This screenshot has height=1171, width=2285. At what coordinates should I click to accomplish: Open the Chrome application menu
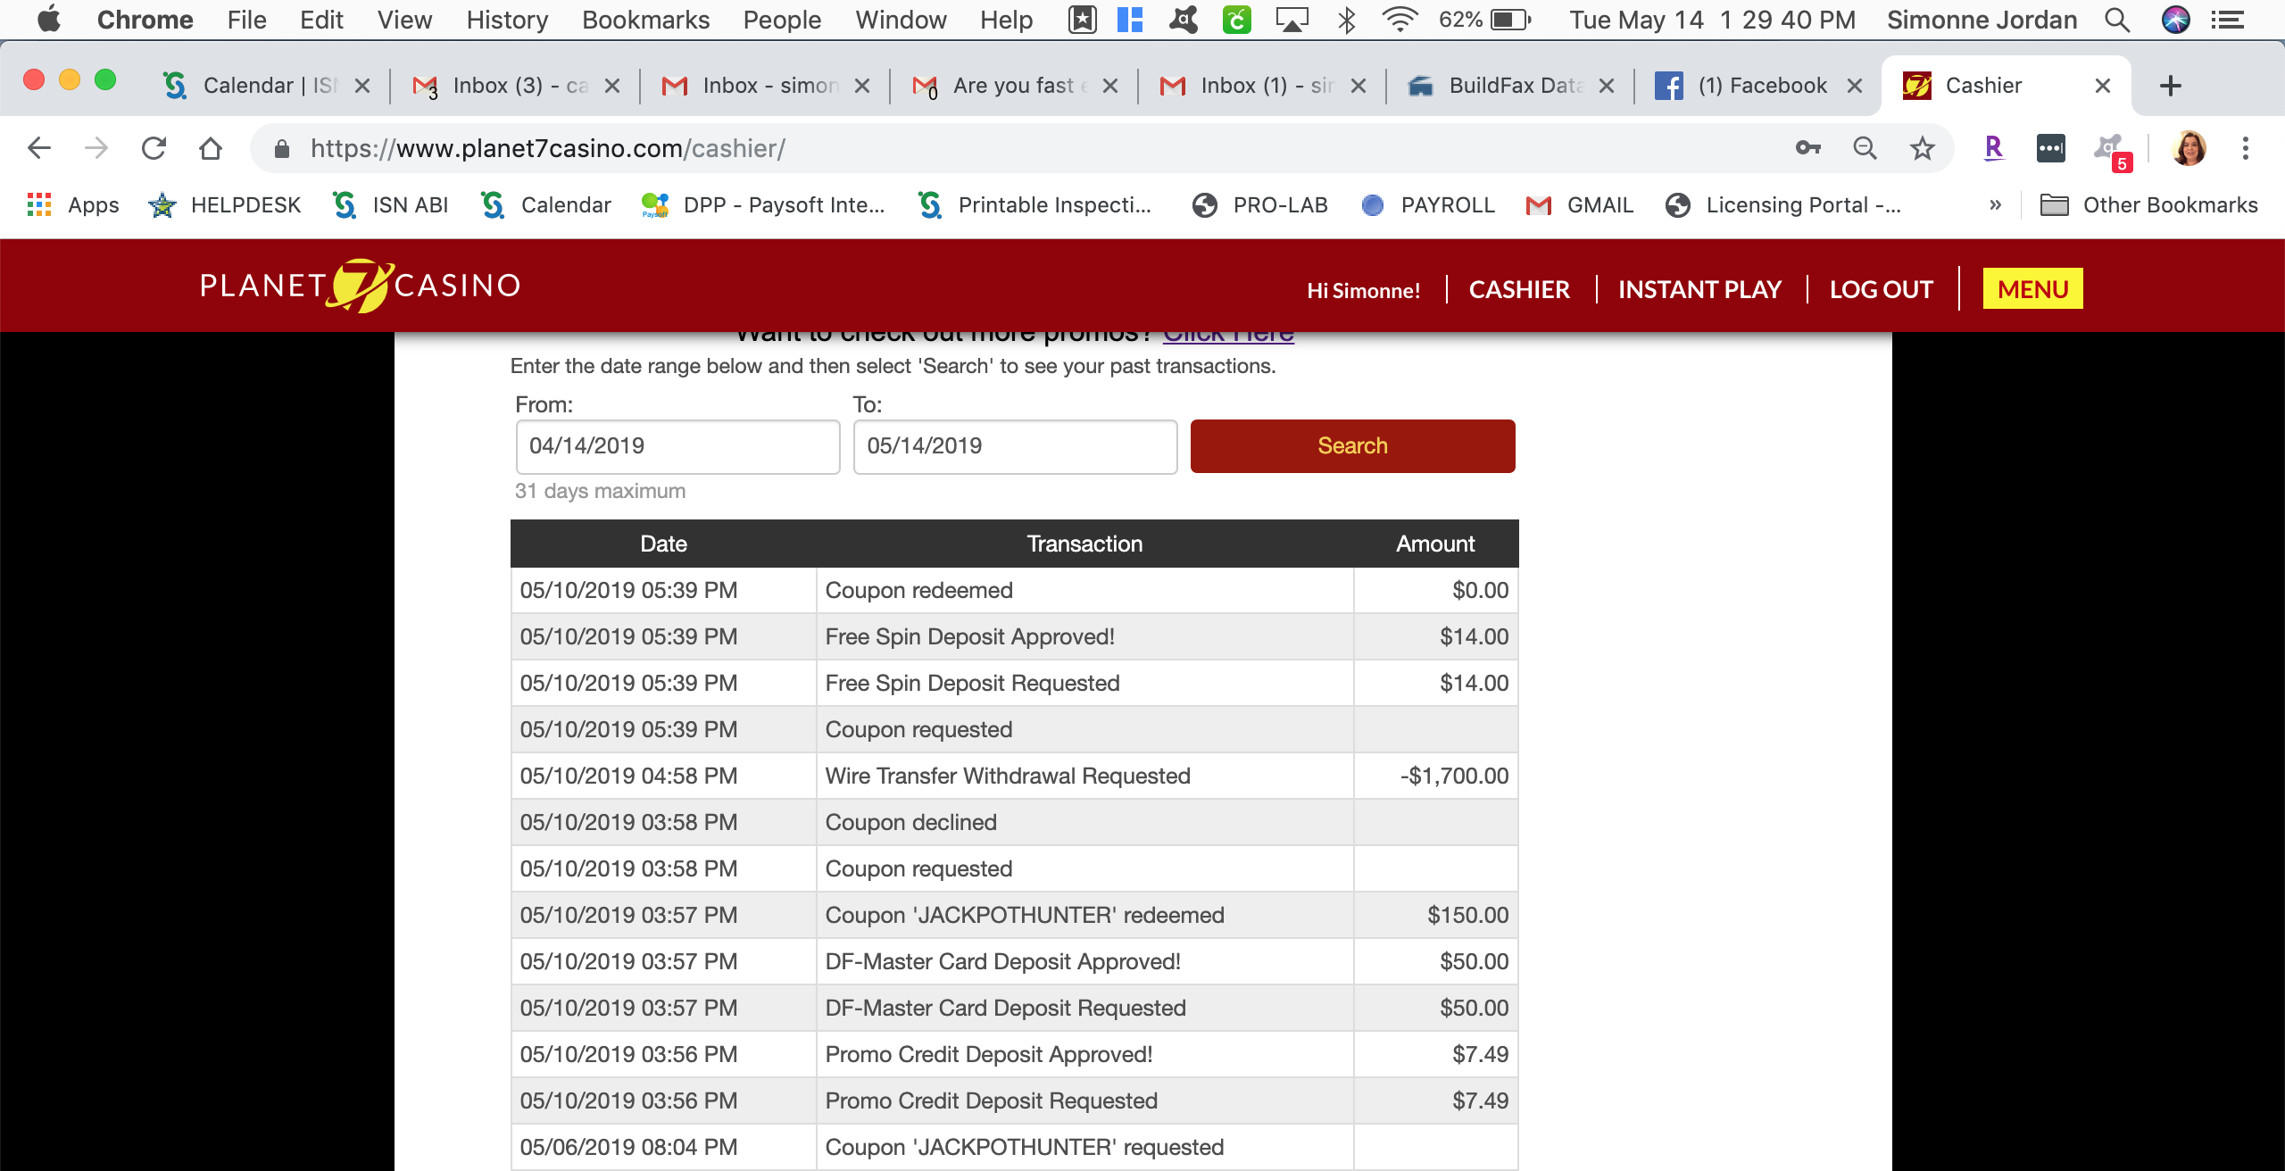(145, 20)
